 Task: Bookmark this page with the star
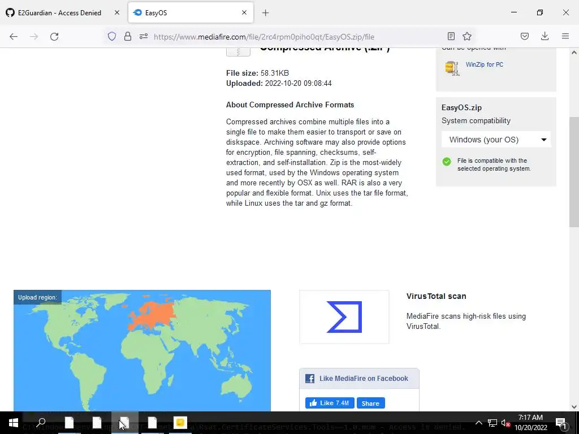tap(467, 36)
